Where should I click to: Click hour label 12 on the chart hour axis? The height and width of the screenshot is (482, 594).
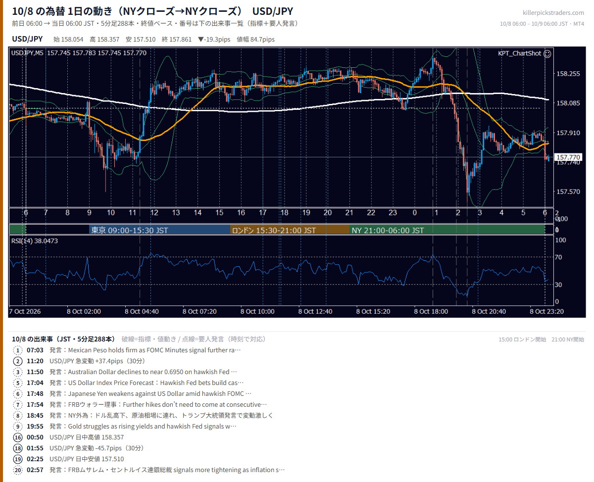coord(154,212)
